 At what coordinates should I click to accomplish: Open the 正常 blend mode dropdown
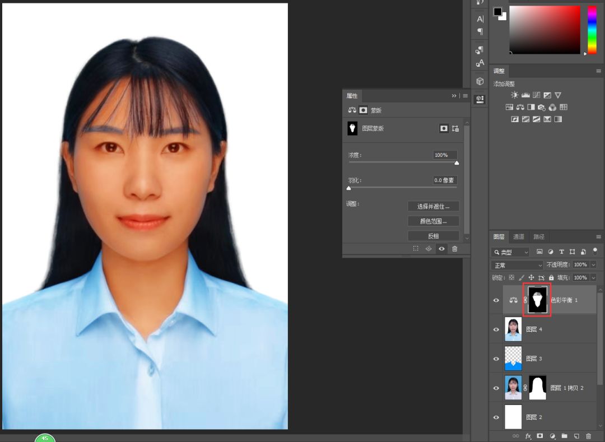516,265
